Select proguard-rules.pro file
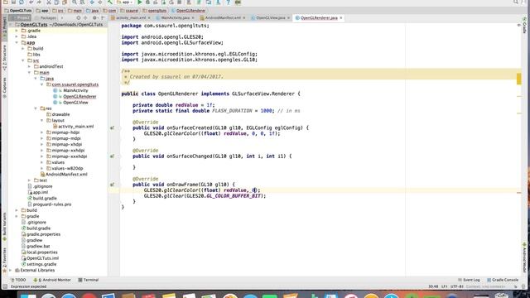This screenshot has width=530, height=298. tap(51, 204)
